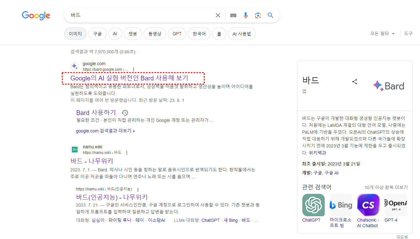Open more options for namu.wiki 바드 result
Viewport: 420px width, 239px height.
point(126,153)
